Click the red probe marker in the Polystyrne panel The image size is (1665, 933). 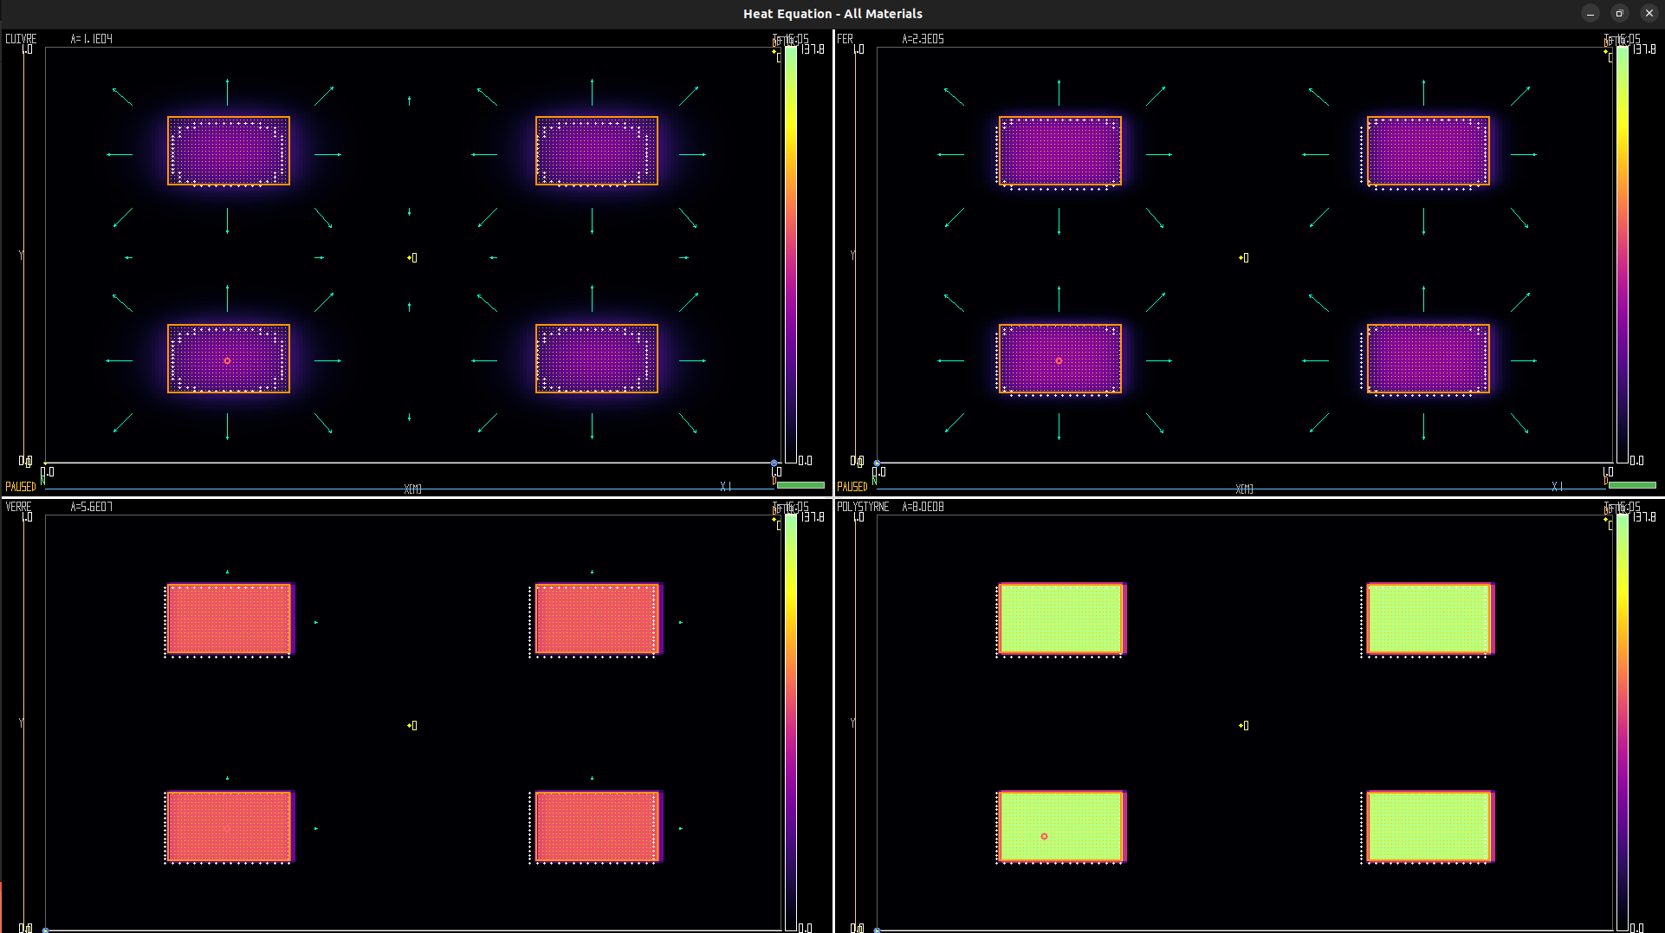click(1044, 836)
